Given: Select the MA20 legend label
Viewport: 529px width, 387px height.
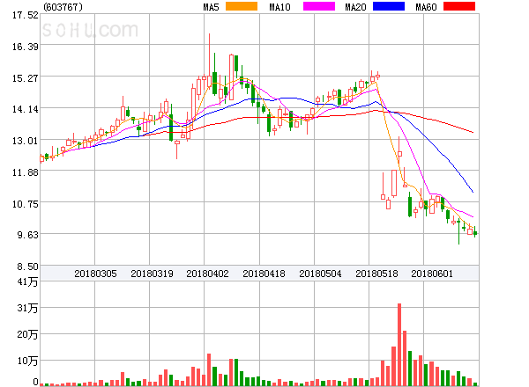Looking at the screenshot, I should pos(355,7).
